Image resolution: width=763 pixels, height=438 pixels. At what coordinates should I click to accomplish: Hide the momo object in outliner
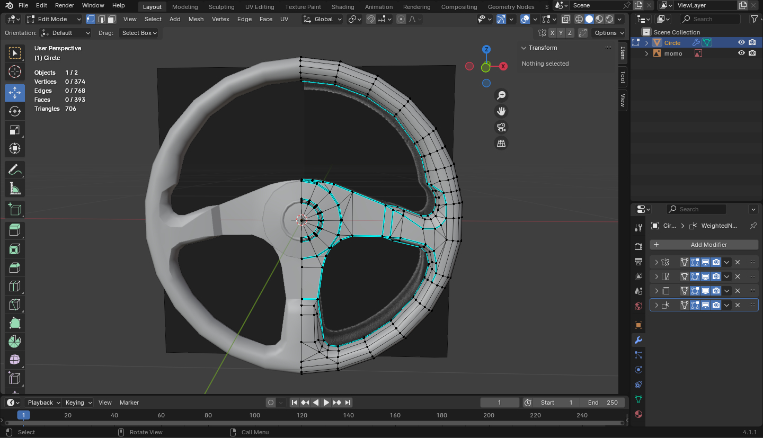tap(741, 53)
